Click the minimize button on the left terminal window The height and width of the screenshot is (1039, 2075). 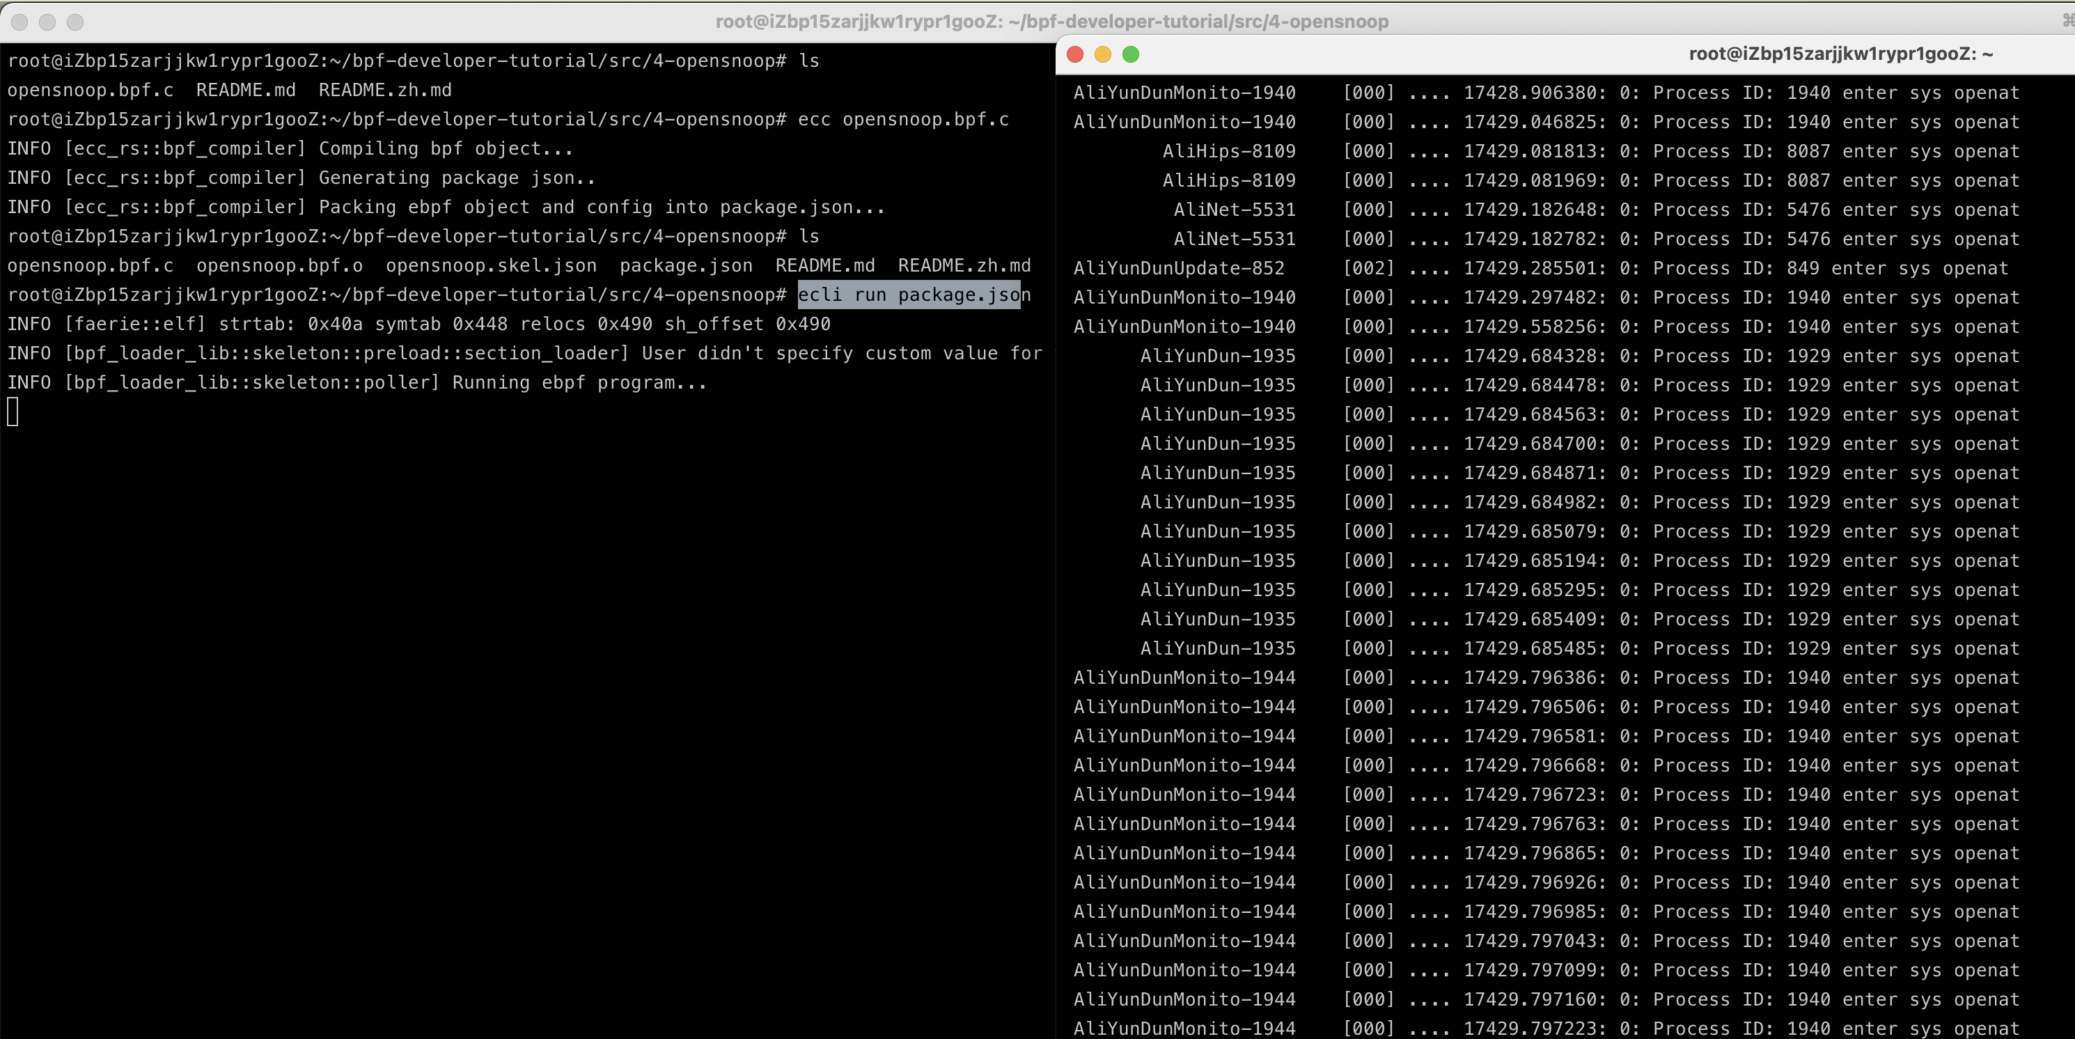[x=47, y=22]
